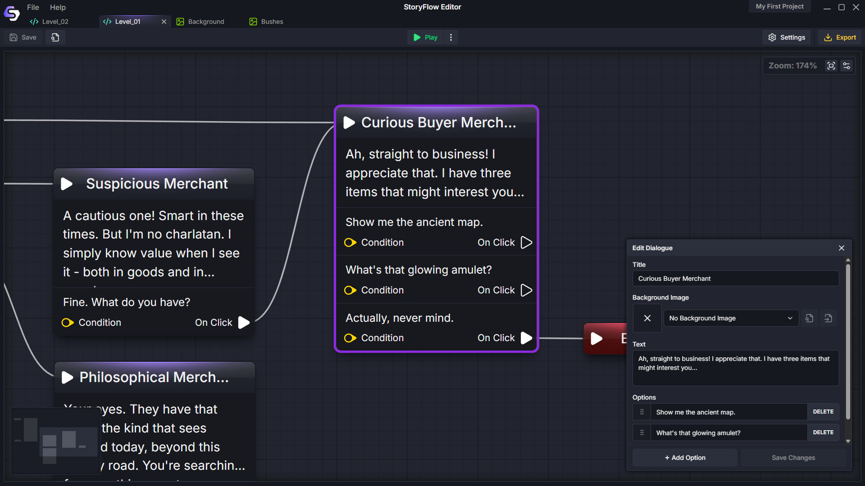865x486 pixels.
Task: Click the fit-to-screen zoom icon
Action: pyautogui.click(x=831, y=66)
